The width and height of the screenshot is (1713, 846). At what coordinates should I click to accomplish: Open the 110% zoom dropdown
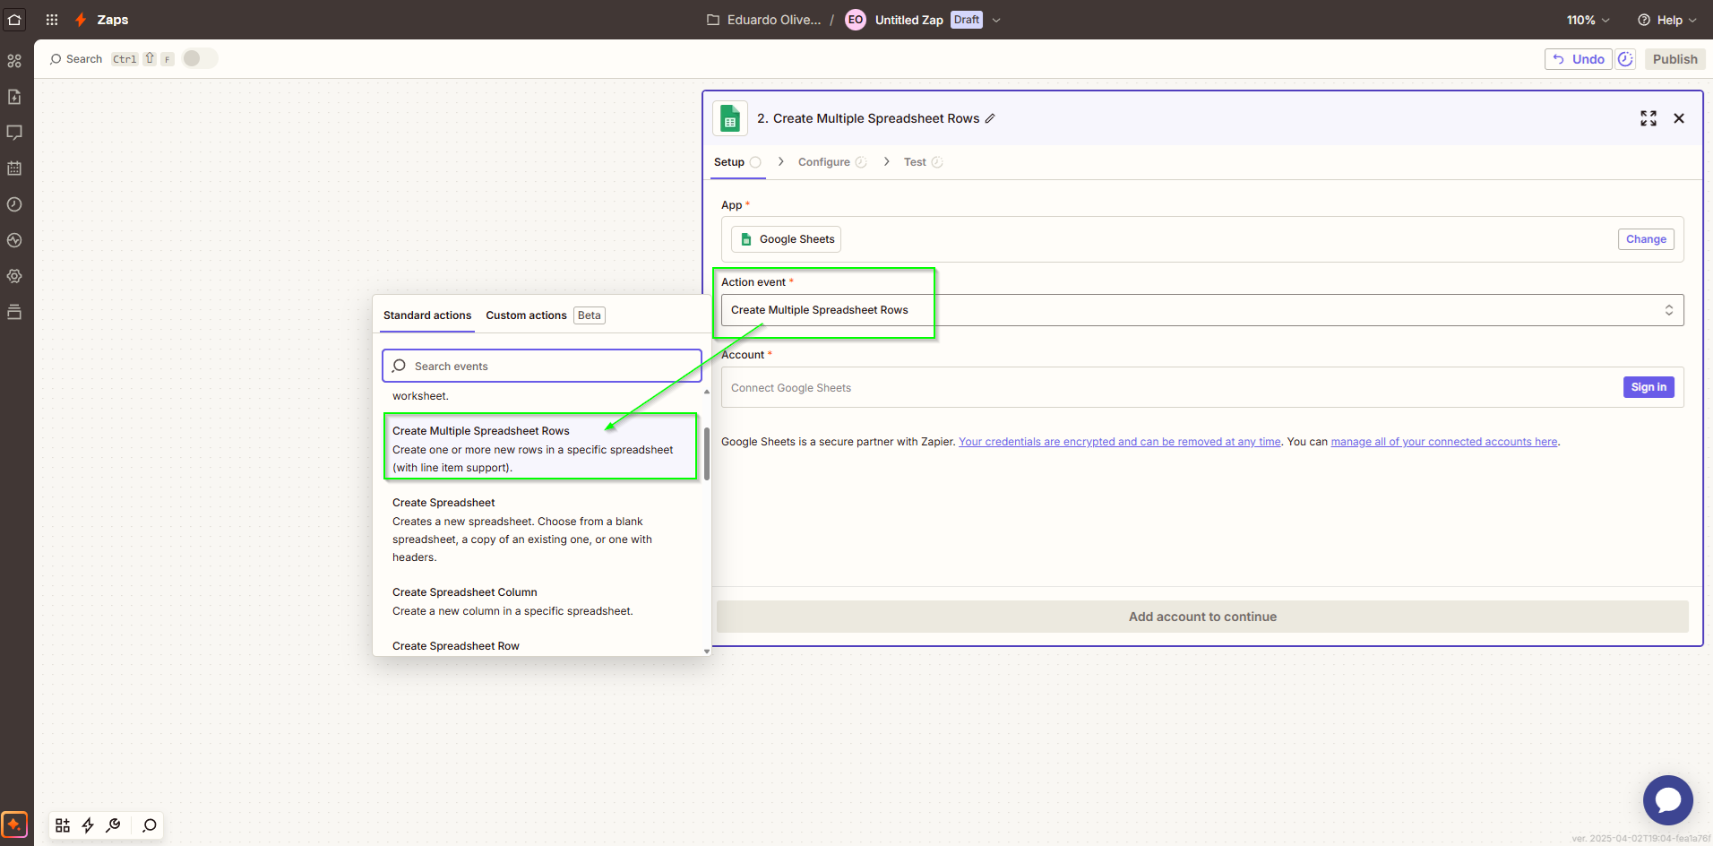pos(1588,20)
